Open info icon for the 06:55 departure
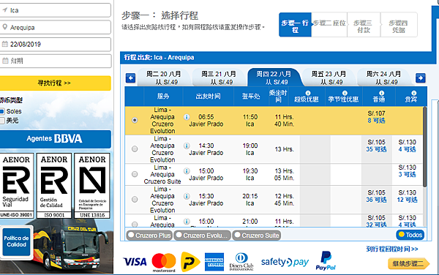The height and width of the screenshot is (275, 439). coord(187,117)
